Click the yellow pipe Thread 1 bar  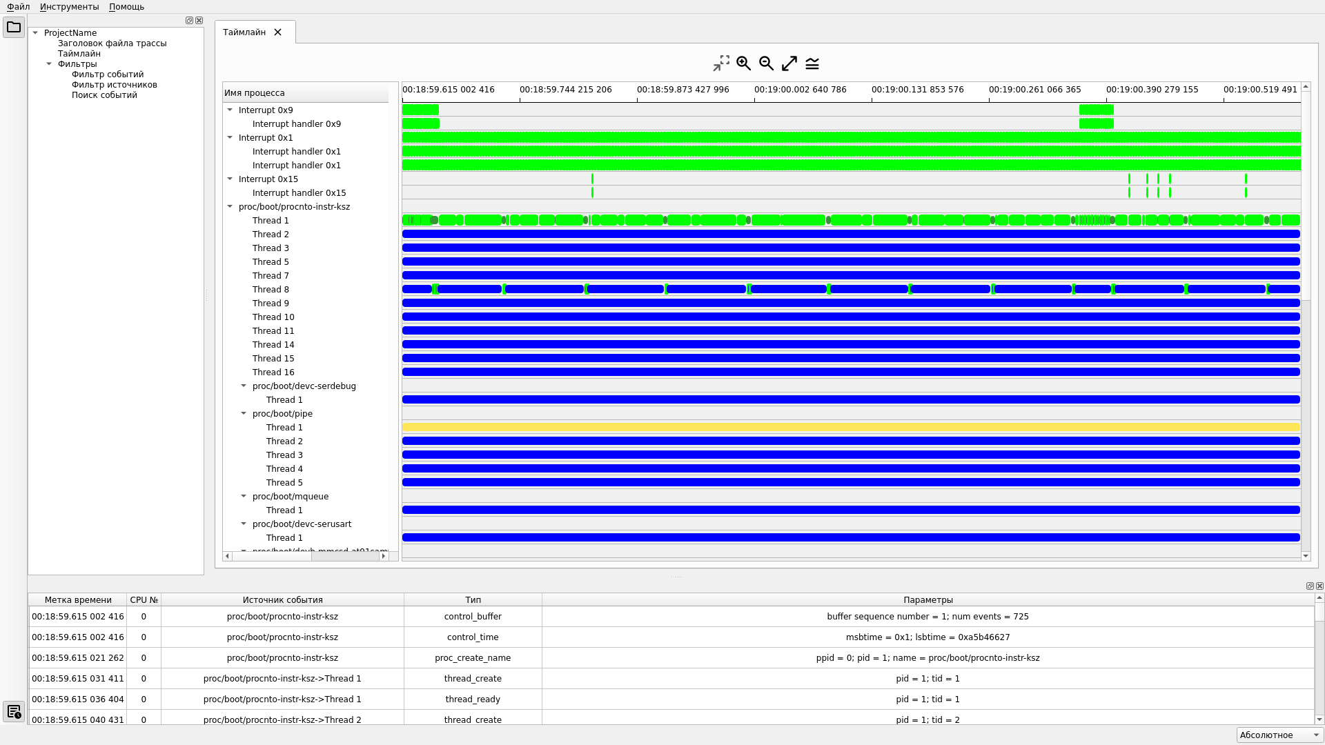850,428
